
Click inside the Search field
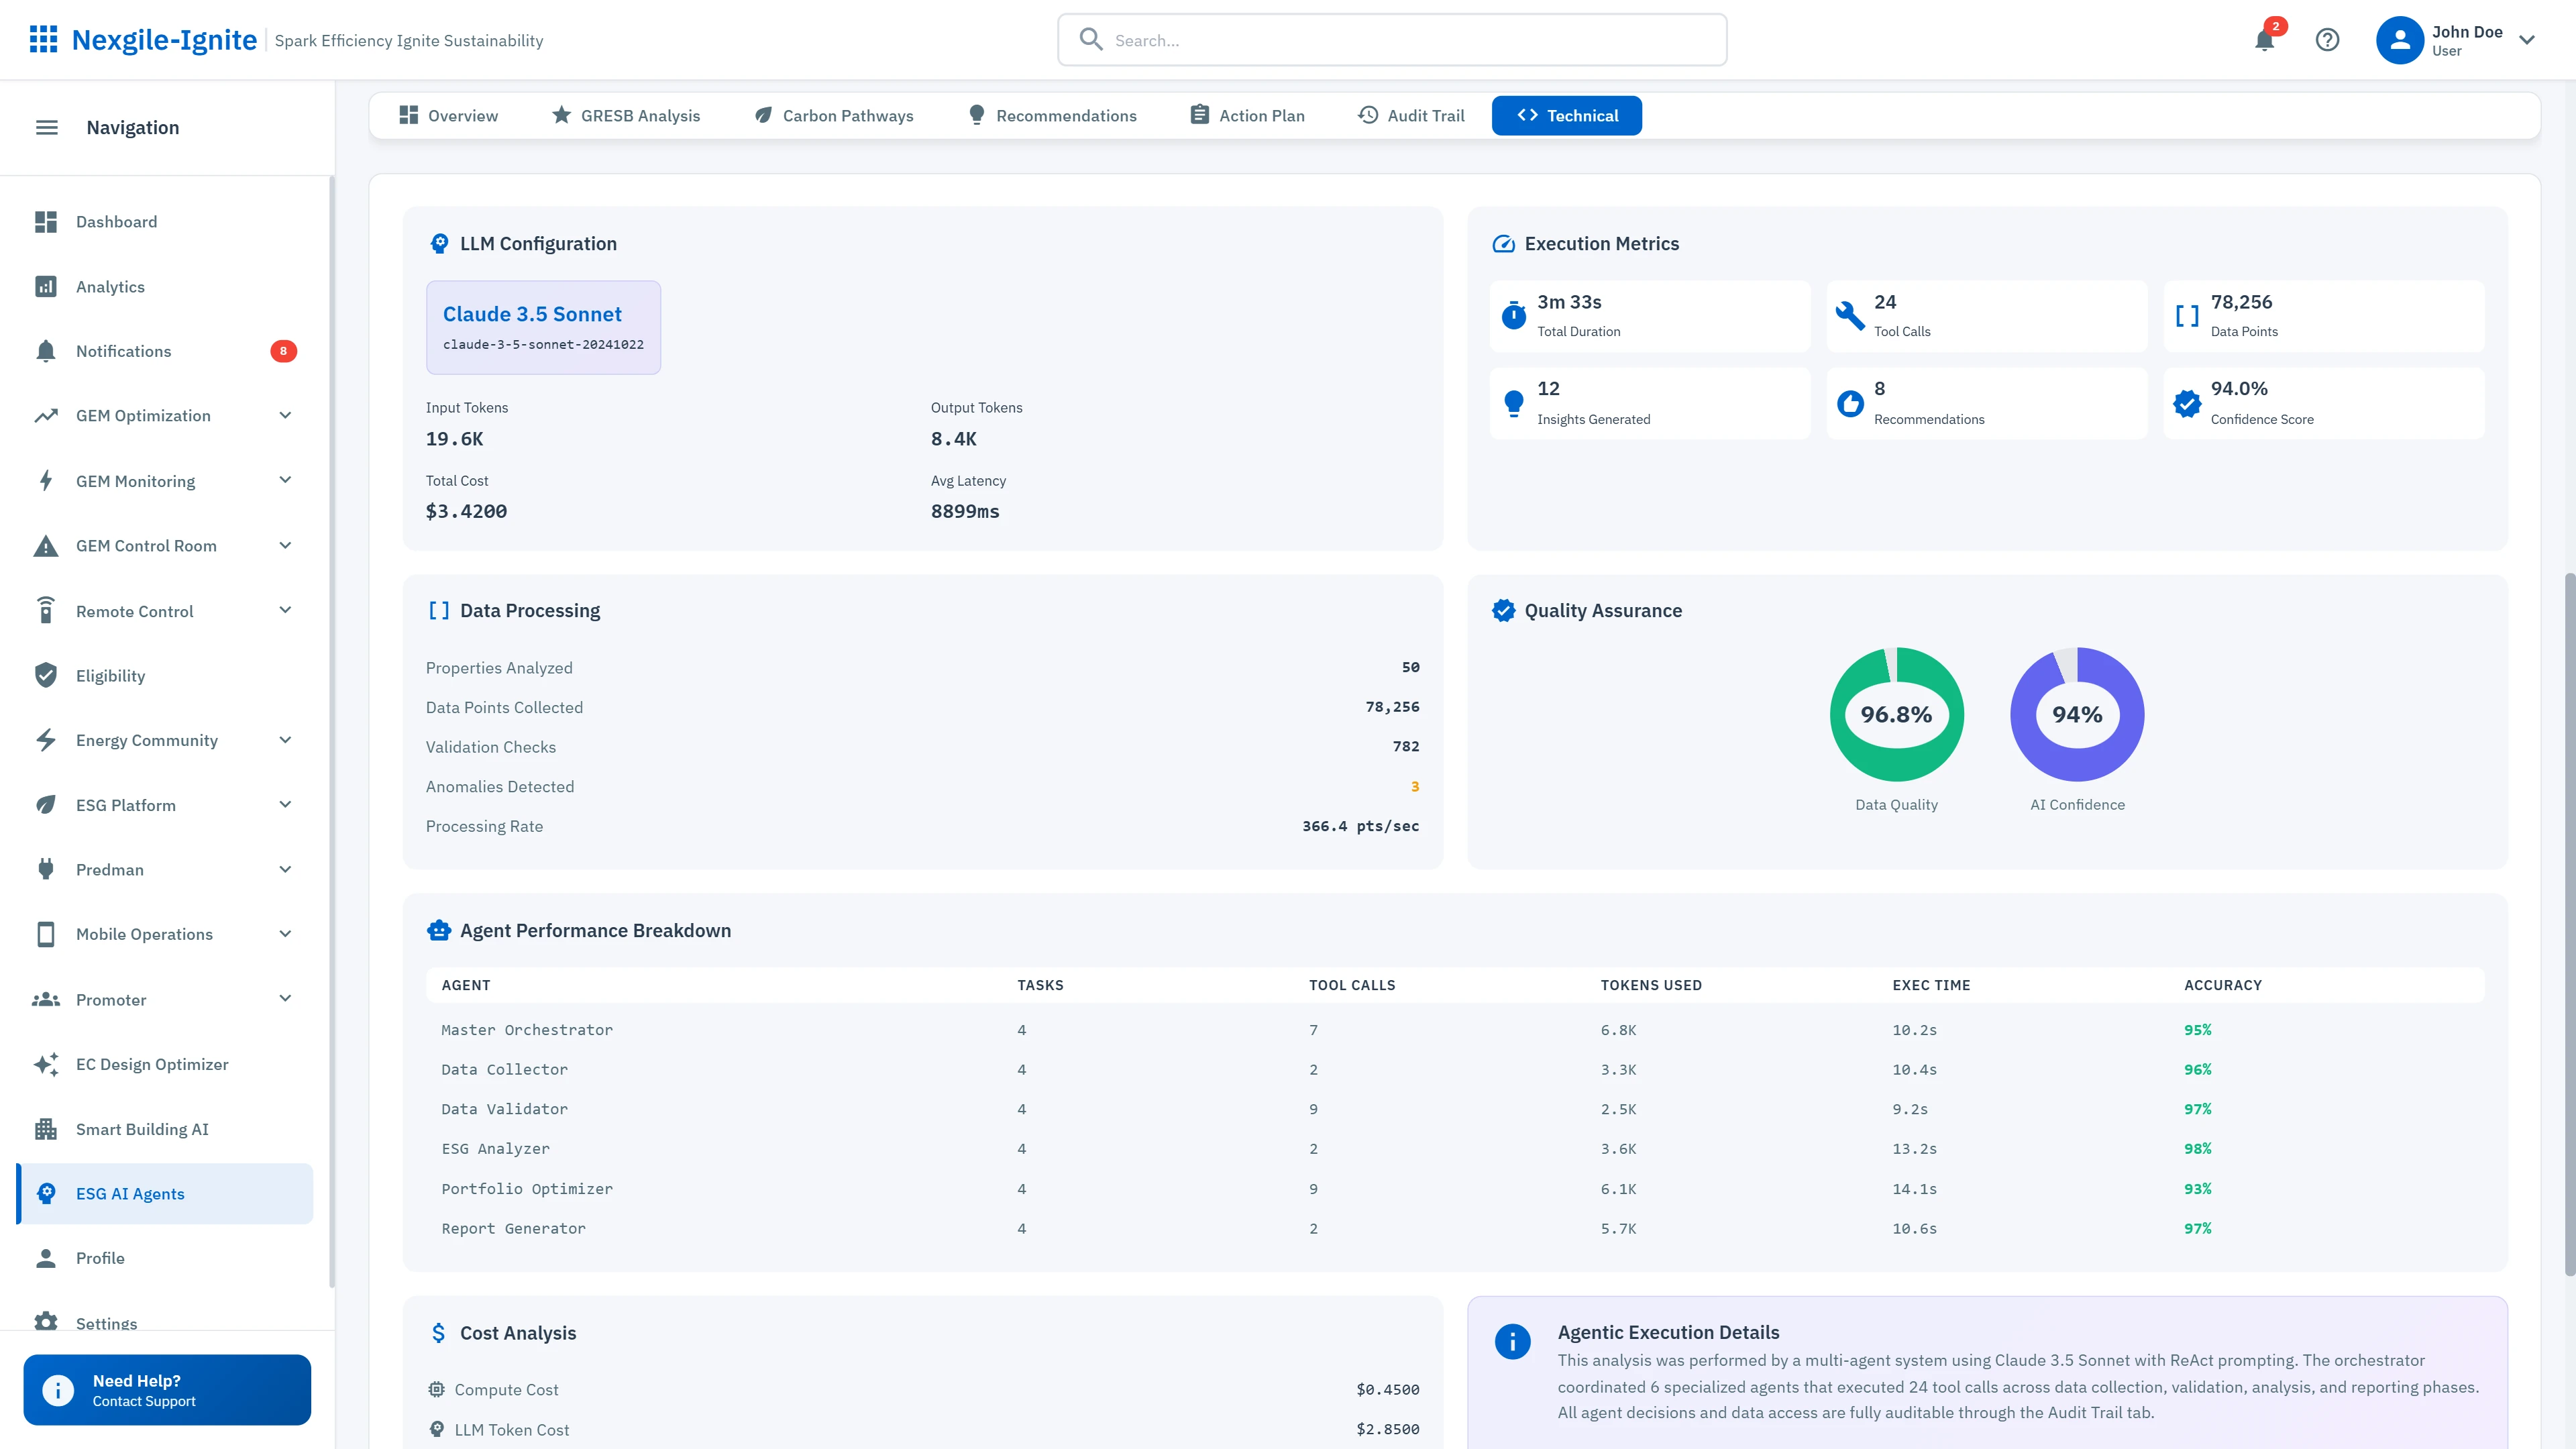tap(1390, 40)
